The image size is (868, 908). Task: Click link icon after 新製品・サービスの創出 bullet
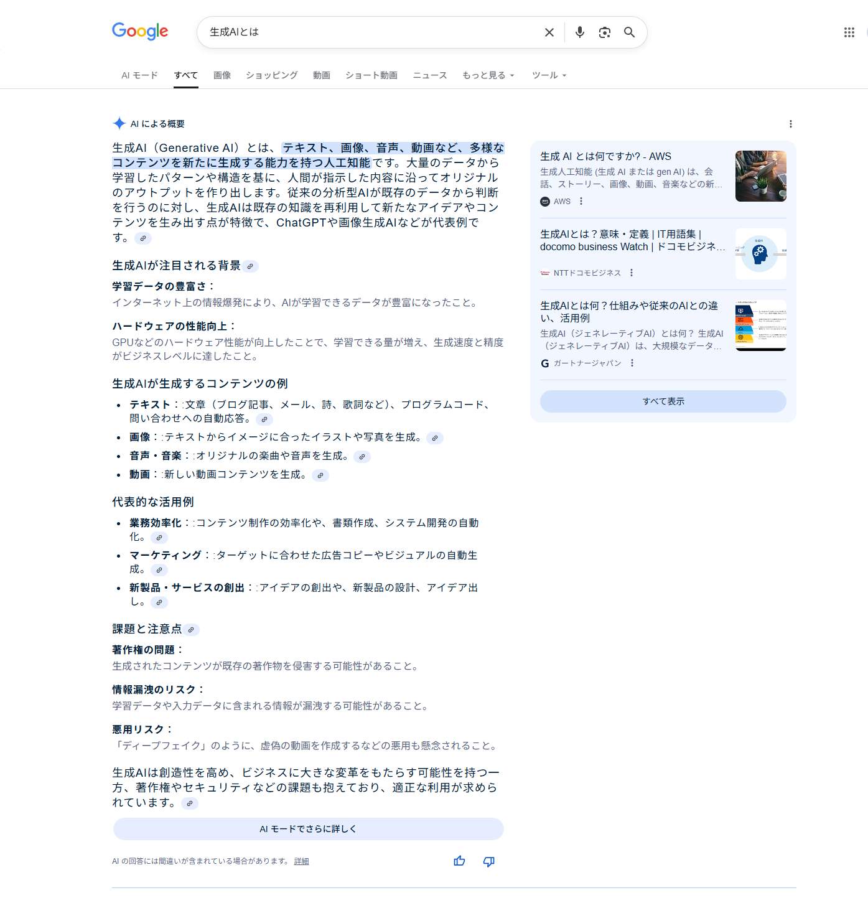159,602
